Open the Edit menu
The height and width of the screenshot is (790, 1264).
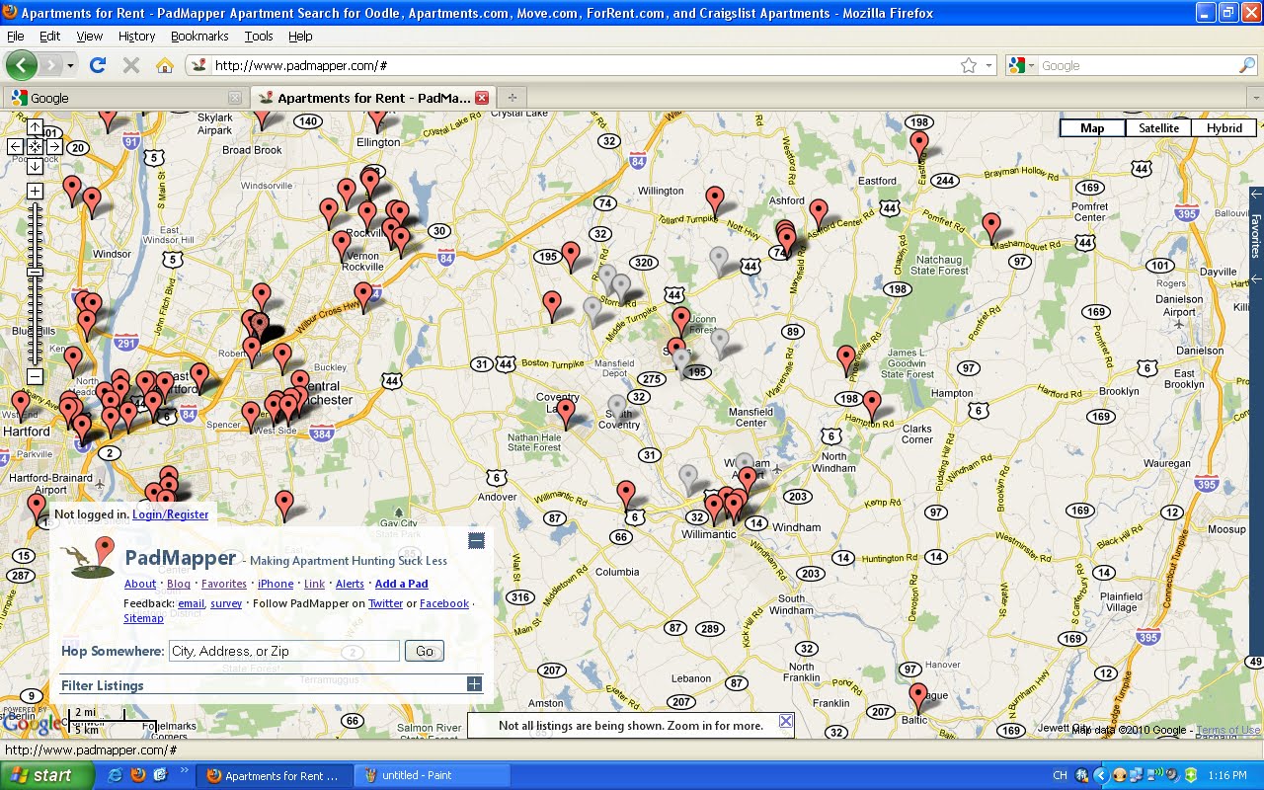(x=49, y=36)
